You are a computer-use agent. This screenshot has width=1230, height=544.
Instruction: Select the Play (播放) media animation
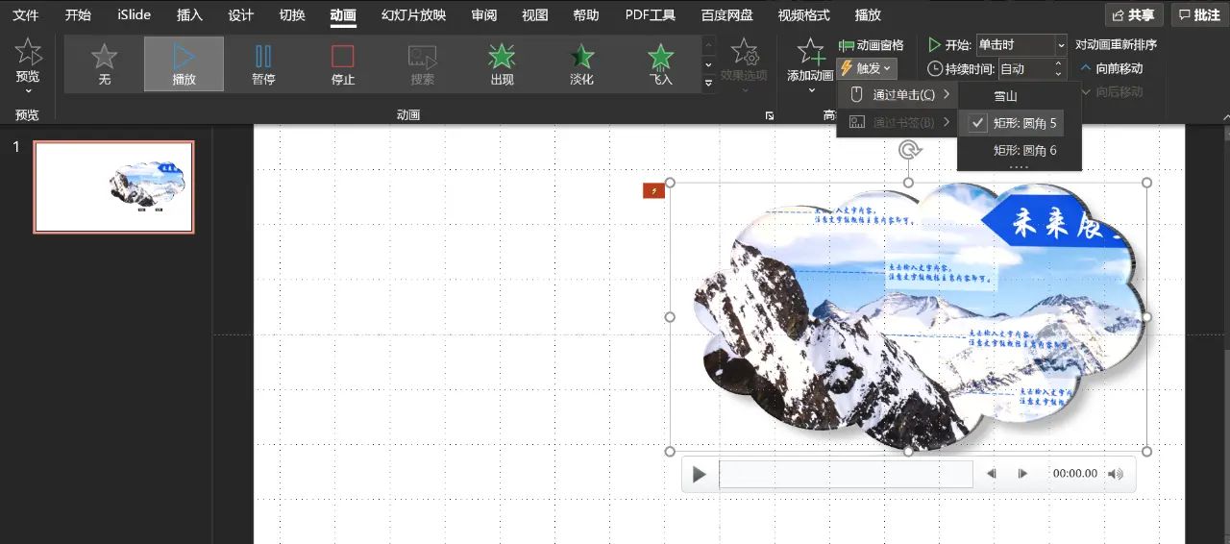click(x=184, y=63)
